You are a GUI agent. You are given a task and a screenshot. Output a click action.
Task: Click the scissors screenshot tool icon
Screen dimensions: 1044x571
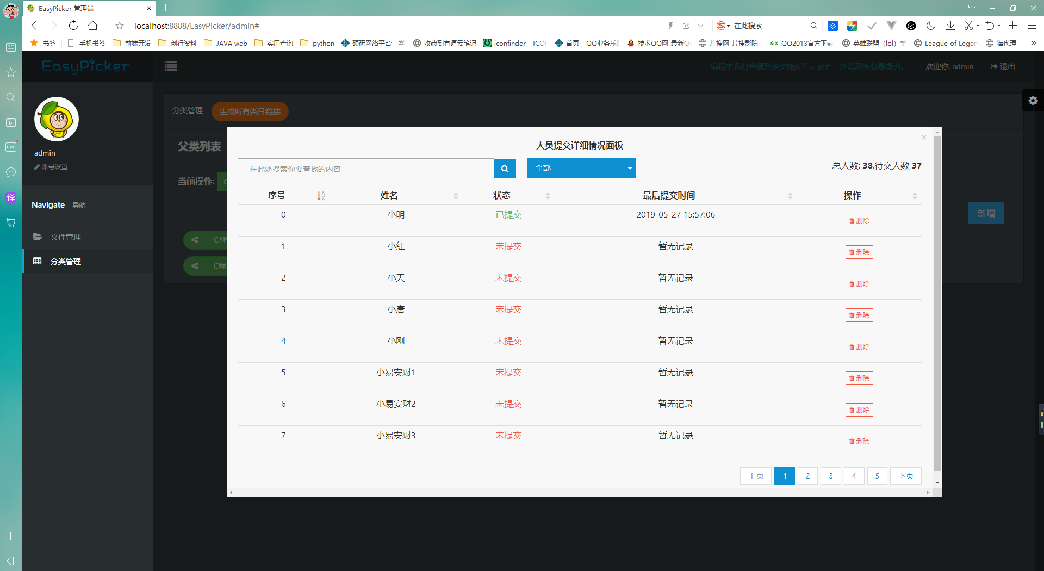[x=968, y=26]
